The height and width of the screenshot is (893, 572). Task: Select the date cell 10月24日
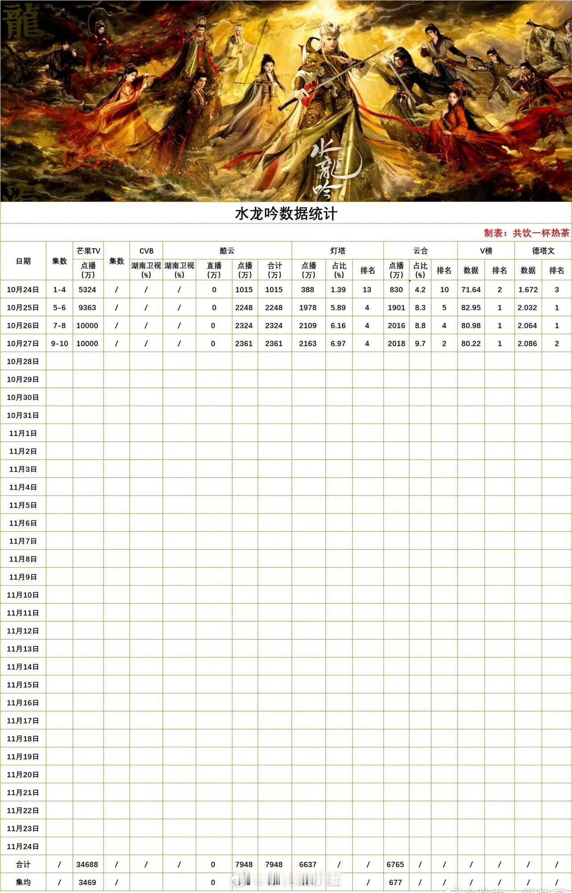(x=23, y=289)
